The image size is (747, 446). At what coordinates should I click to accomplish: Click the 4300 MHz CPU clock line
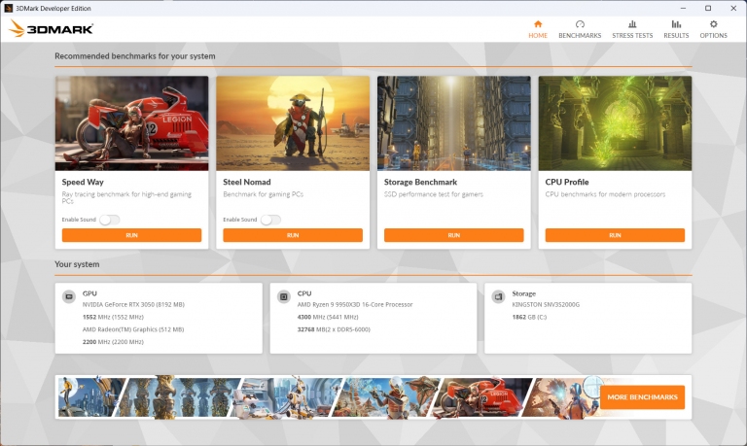pyautogui.click(x=328, y=317)
